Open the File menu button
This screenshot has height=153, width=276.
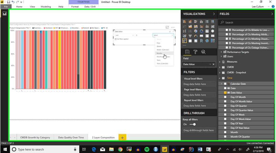(6, 7)
